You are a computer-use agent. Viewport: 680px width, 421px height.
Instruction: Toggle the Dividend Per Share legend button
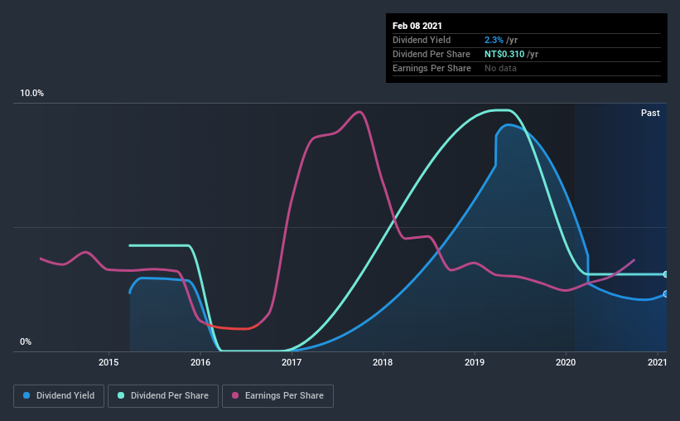(163, 396)
